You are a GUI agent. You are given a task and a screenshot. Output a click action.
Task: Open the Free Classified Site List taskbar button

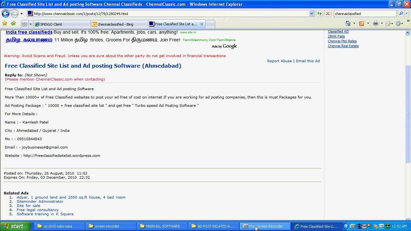pyautogui.click(x=316, y=226)
